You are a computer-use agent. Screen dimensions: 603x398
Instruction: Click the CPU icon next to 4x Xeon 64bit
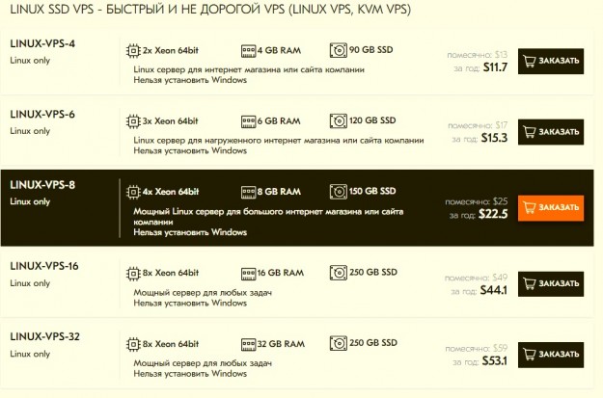[133, 191]
